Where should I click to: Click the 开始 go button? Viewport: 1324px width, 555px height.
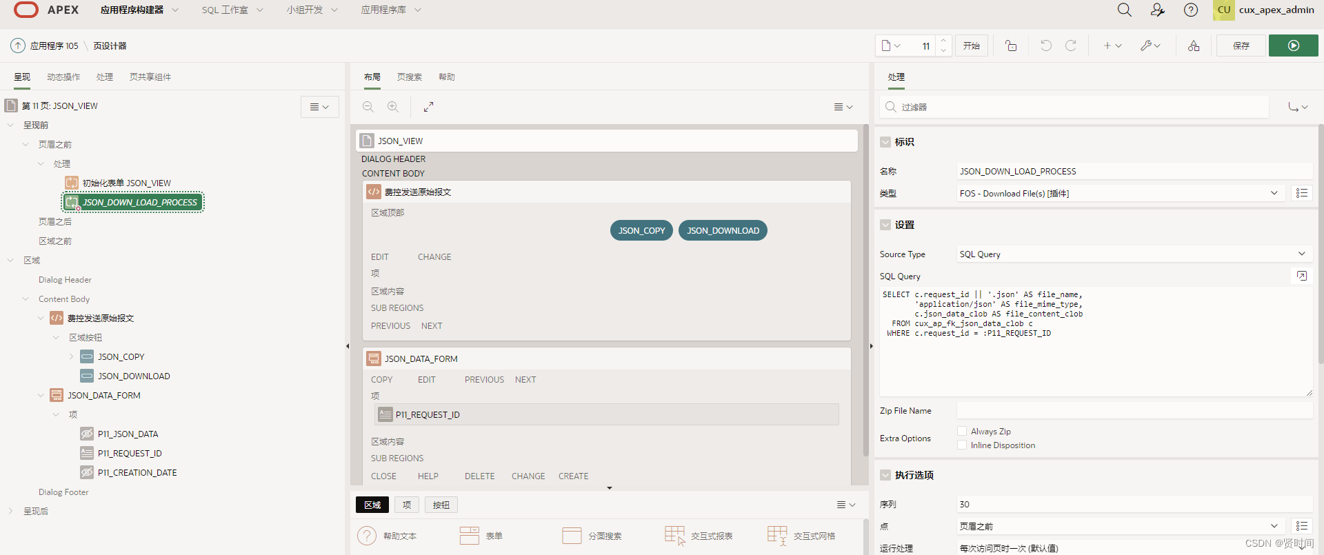point(972,46)
